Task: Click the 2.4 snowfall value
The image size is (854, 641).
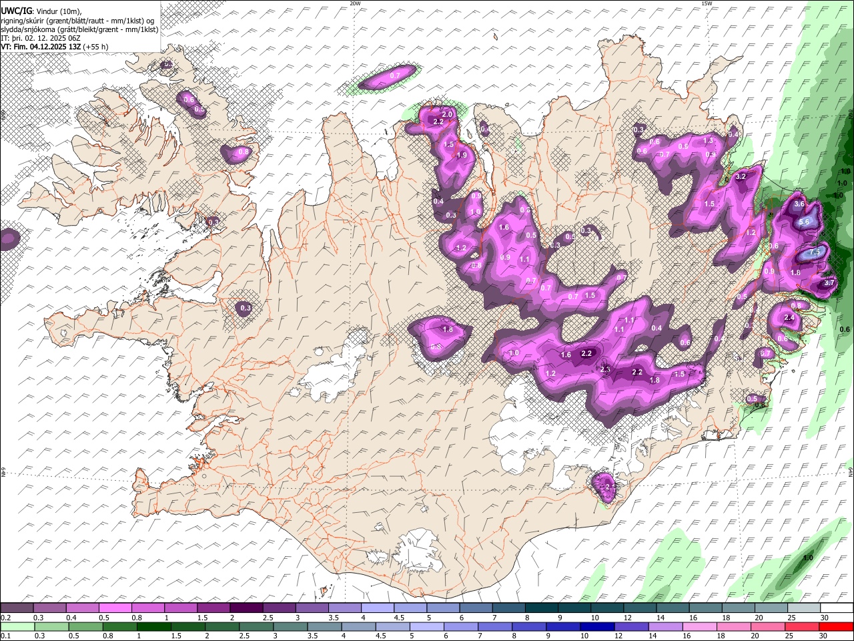Action: [789, 318]
